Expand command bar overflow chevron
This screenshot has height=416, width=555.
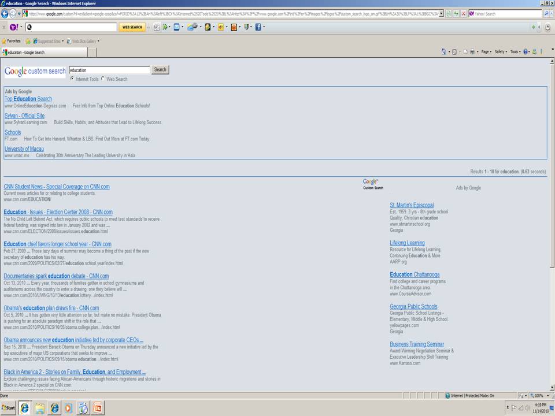(552, 49)
